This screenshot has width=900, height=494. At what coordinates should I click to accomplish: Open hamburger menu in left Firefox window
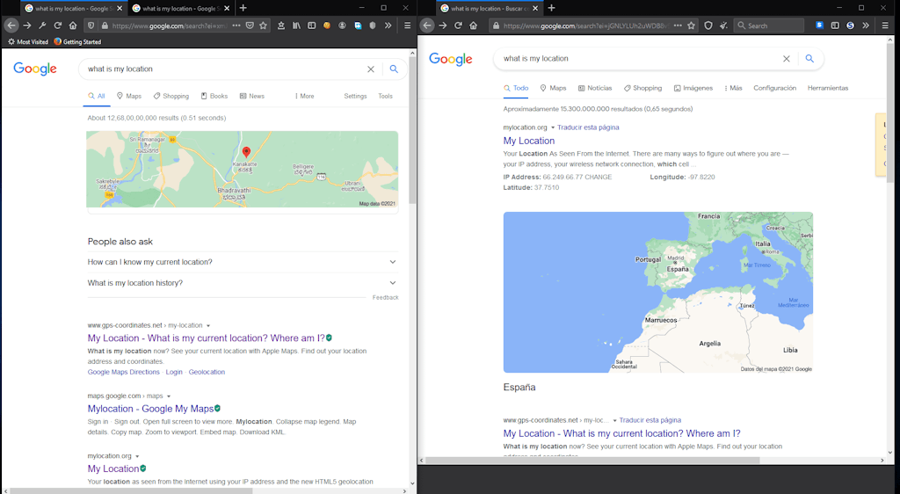pos(408,25)
